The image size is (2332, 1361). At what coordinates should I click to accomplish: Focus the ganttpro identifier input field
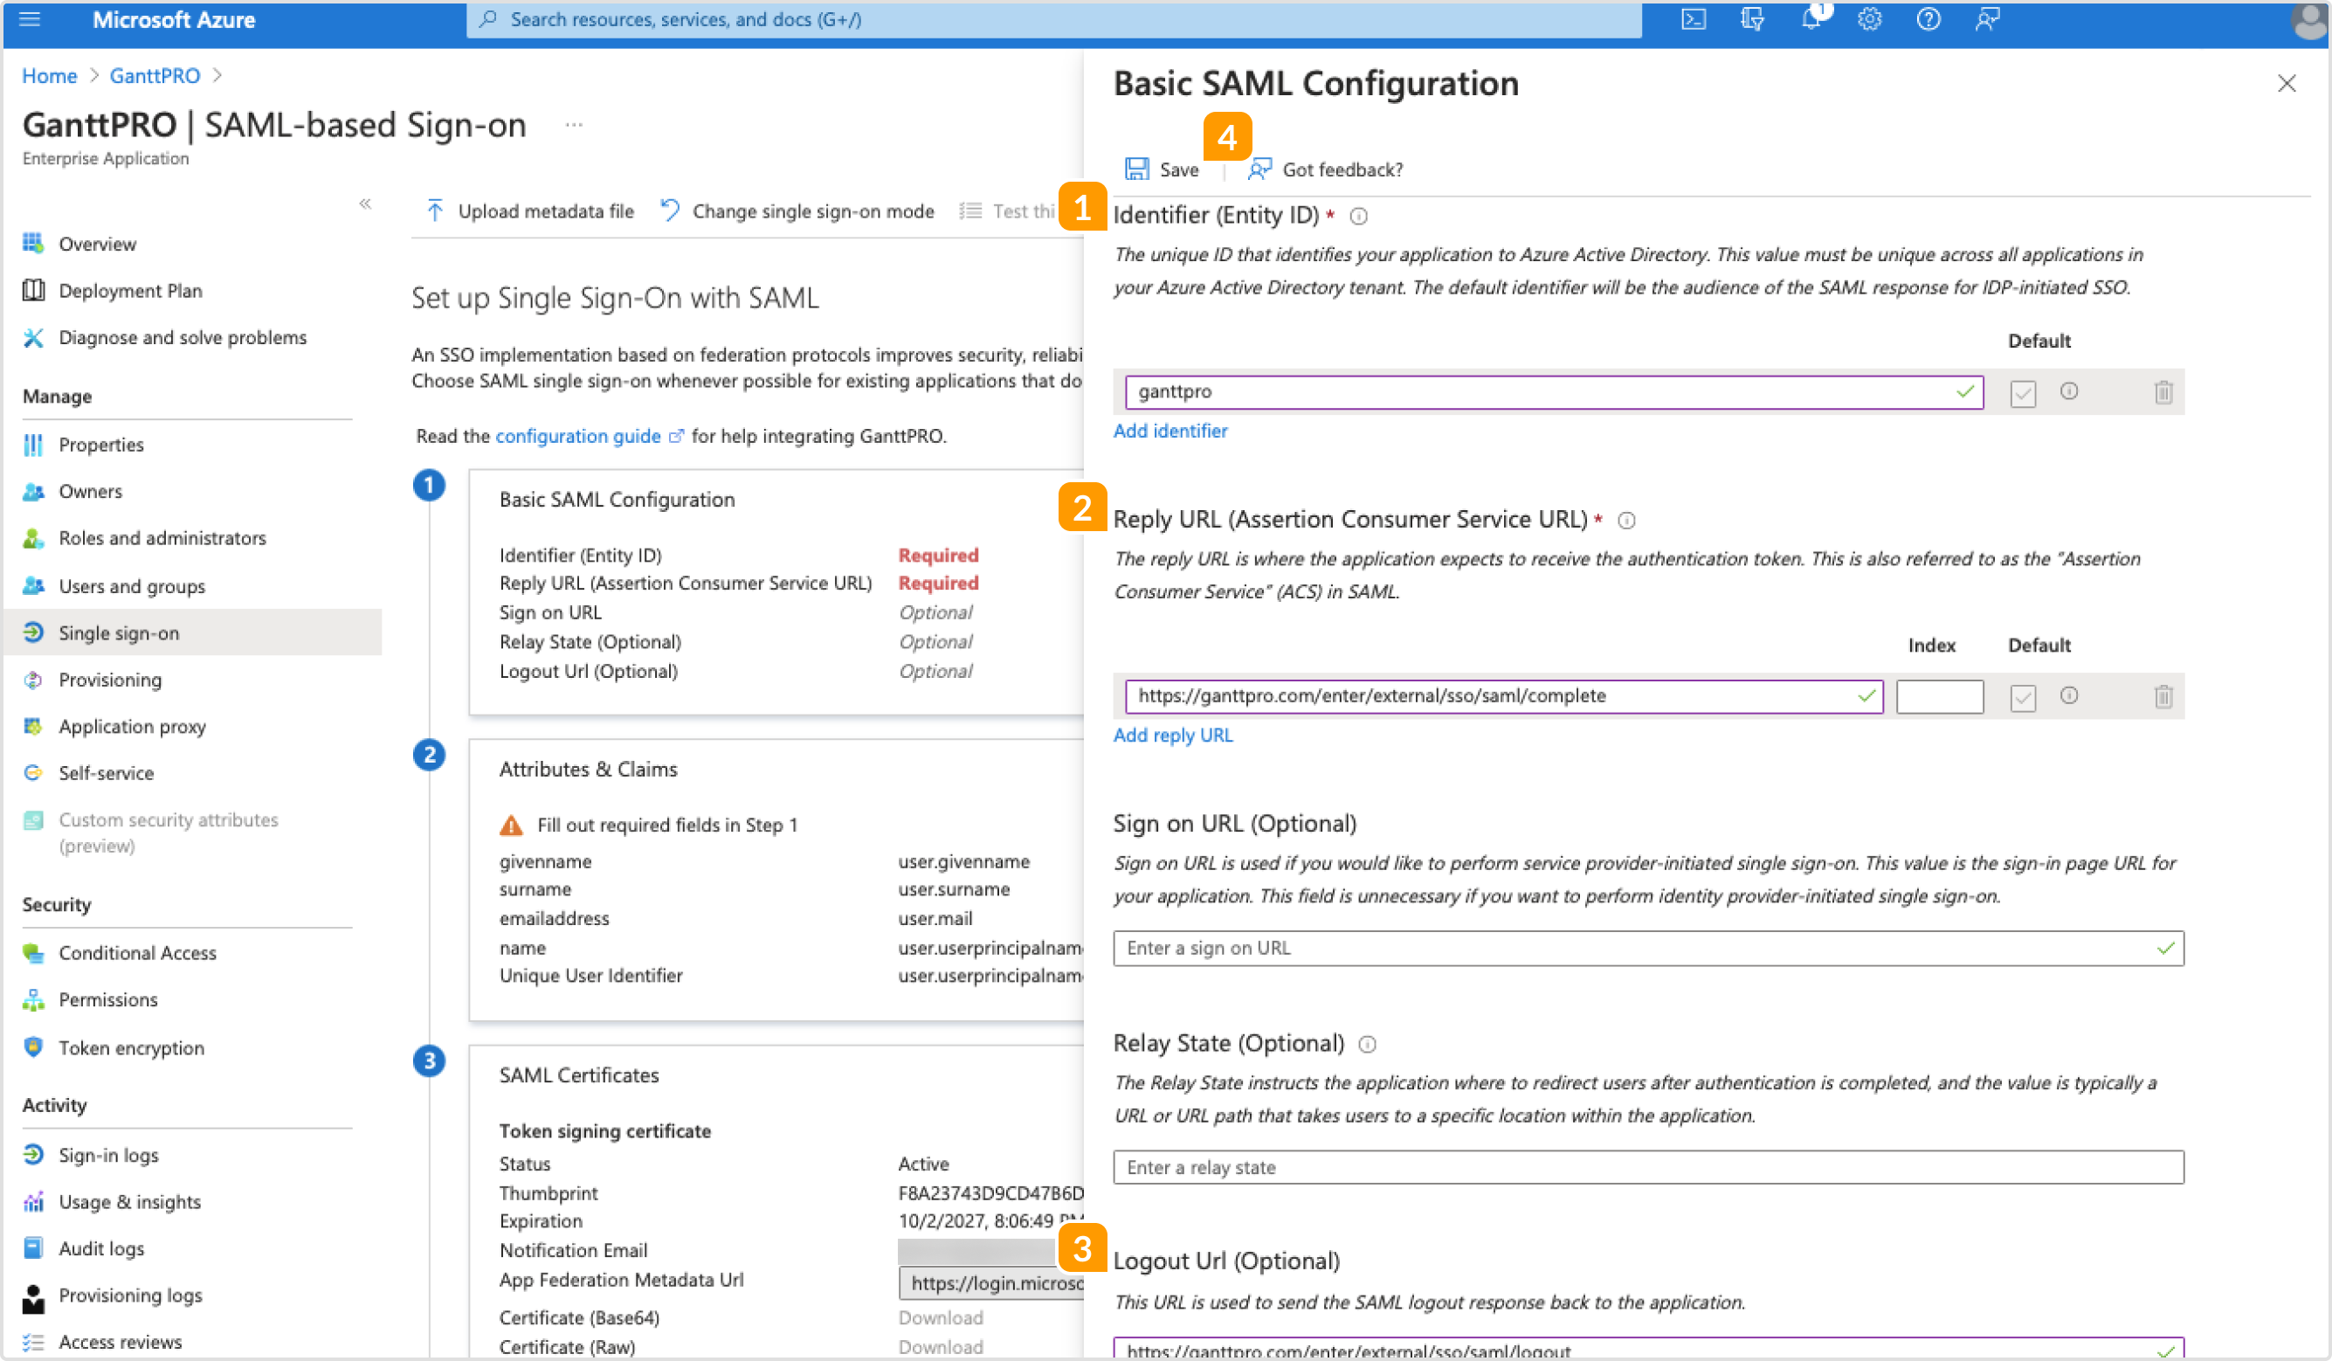tap(1554, 392)
